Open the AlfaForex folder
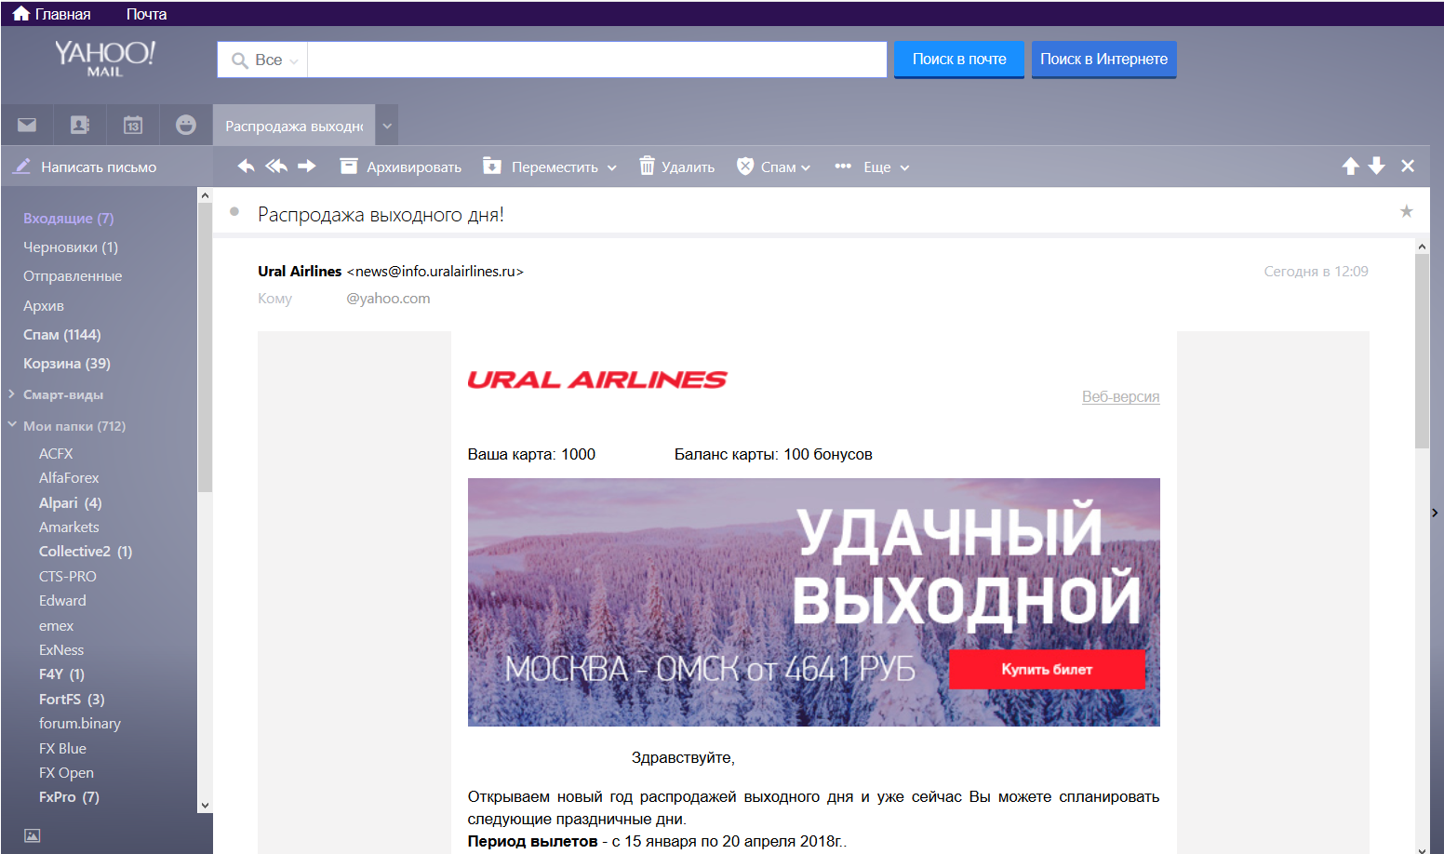 coord(69,478)
